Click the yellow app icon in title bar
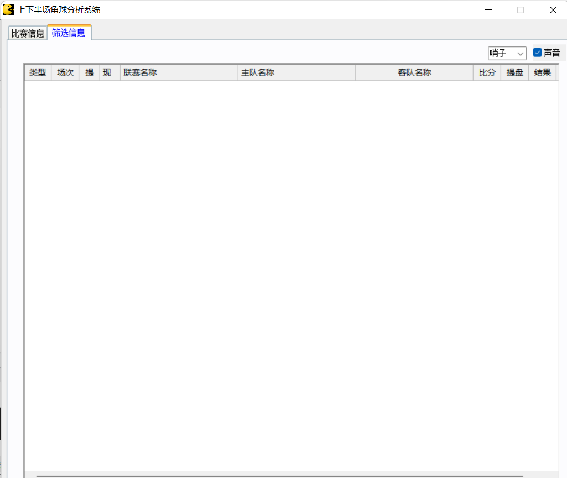567x478 pixels. [9, 9]
